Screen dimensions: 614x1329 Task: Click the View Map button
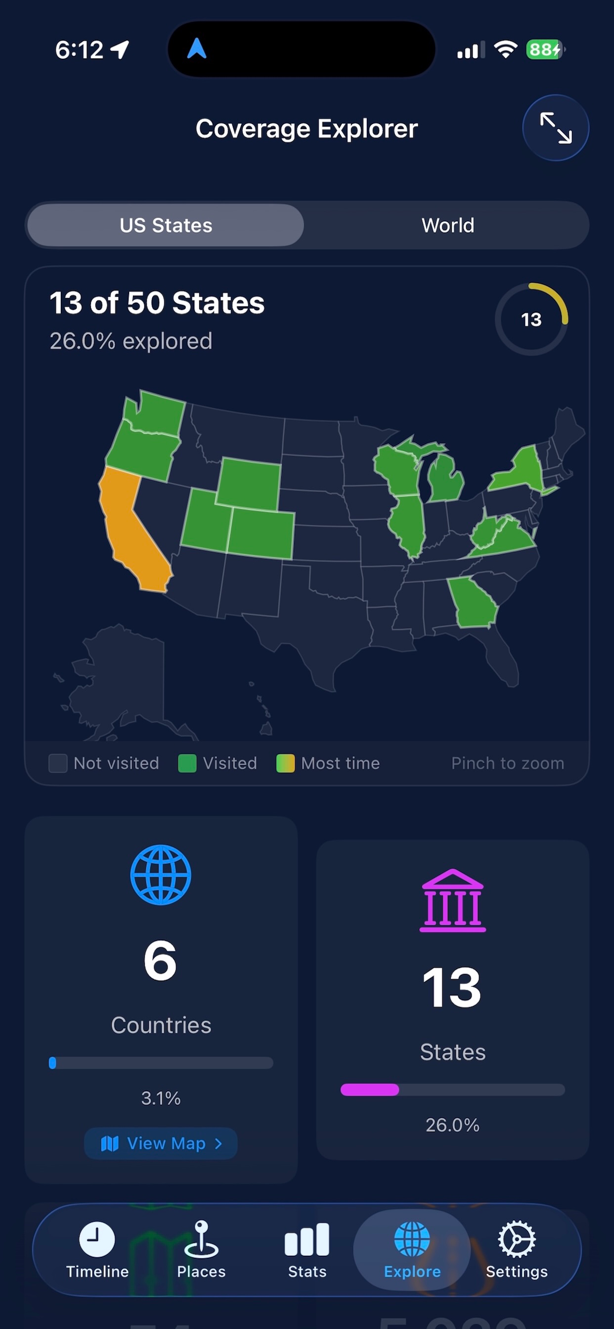[x=161, y=1144]
